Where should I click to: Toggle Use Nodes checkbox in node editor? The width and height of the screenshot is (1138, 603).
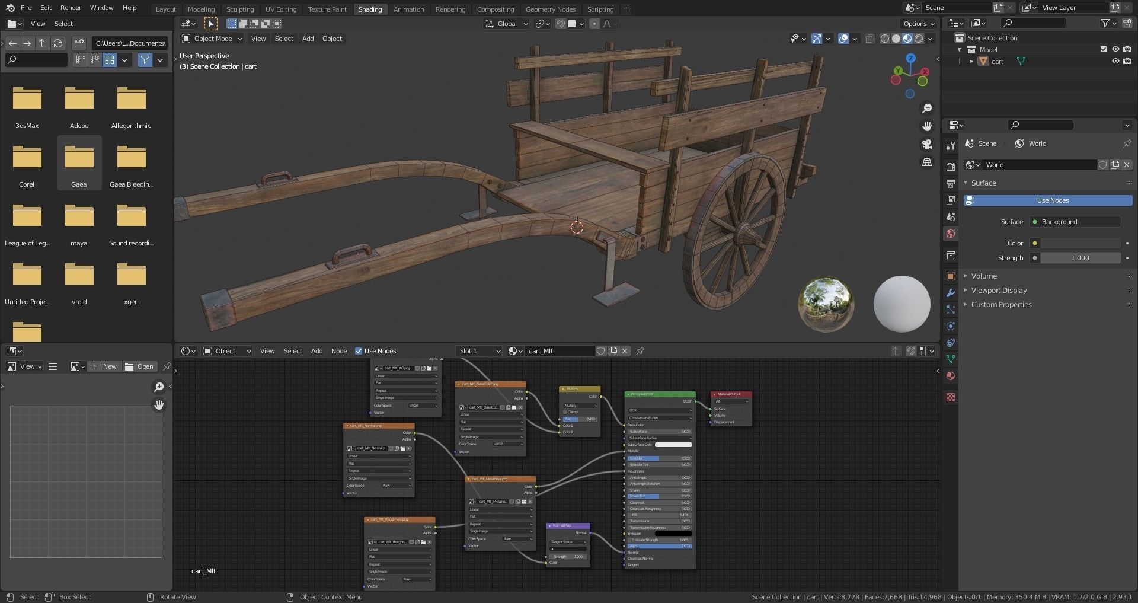[359, 351]
